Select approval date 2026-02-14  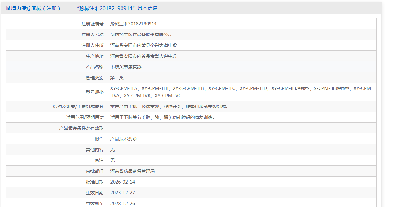coord(122,182)
